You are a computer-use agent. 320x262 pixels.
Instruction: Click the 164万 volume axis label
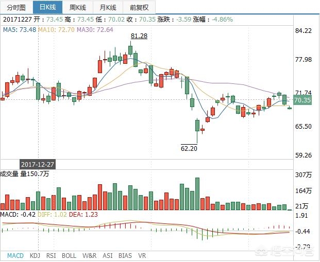point(304,191)
